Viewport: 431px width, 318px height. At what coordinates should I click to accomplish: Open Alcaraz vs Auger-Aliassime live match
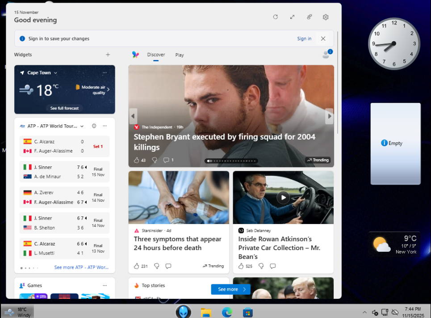pyautogui.click(x=64, y=146)
